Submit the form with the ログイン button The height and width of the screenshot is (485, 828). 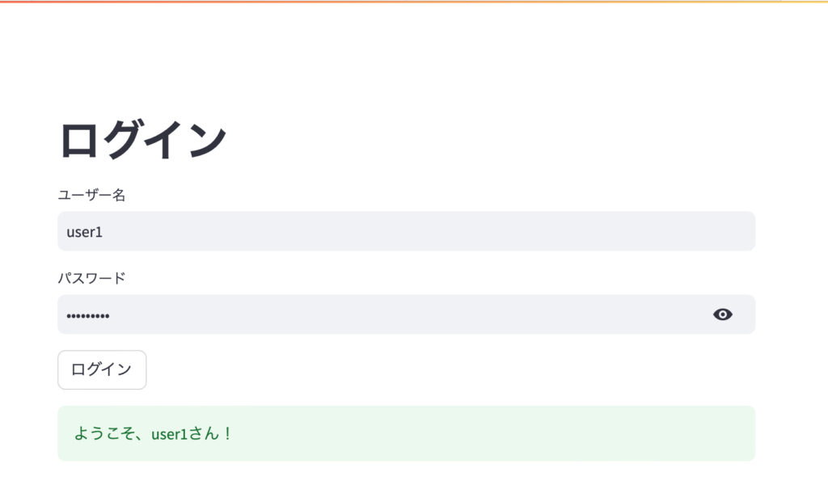click(102, 369)
